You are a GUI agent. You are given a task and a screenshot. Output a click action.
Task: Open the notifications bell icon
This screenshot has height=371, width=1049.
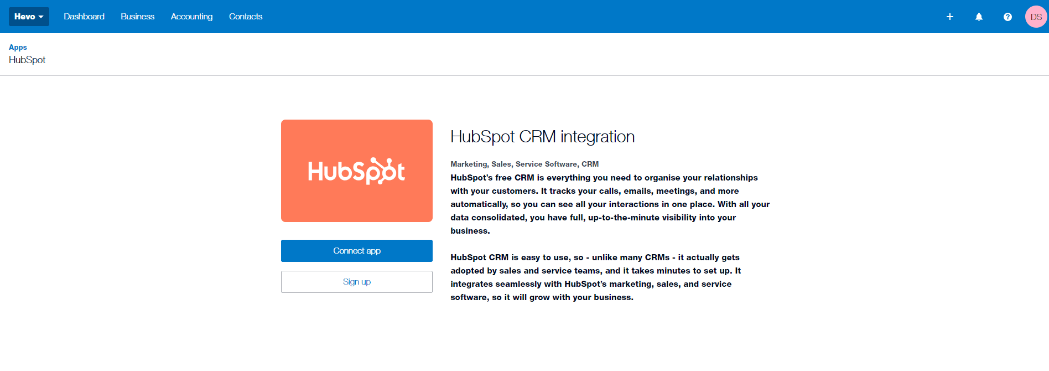(979, 17)
